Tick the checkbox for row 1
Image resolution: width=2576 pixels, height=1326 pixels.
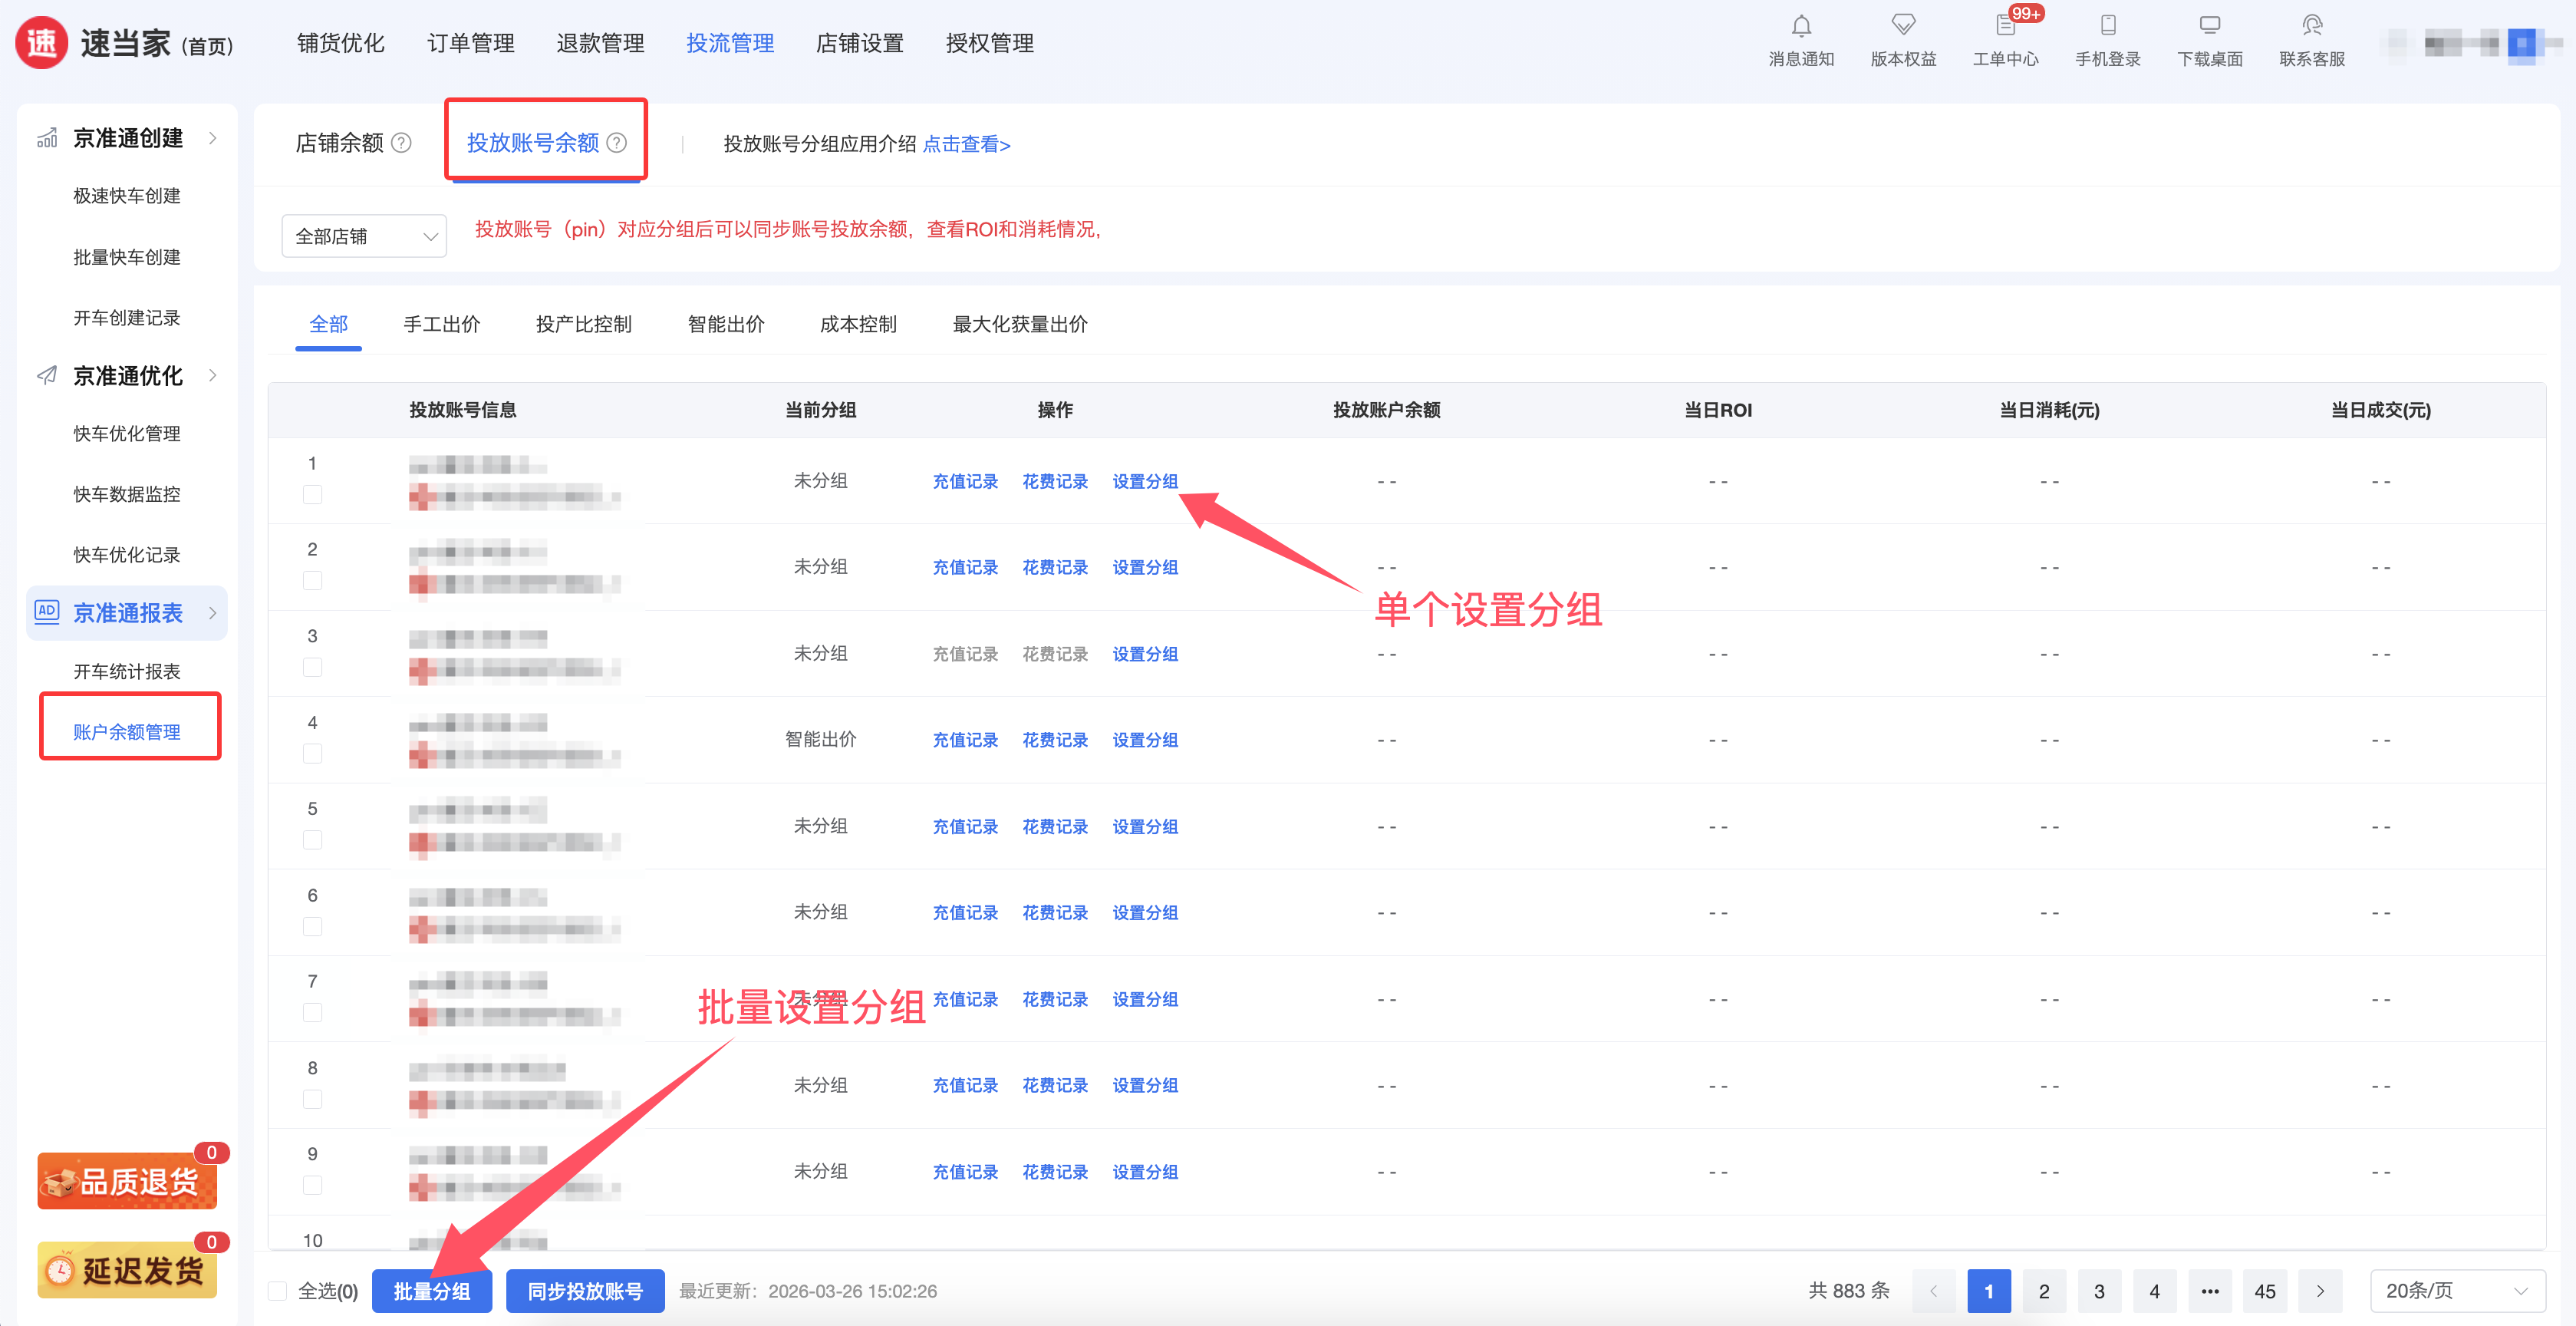pyautogui.click(x=313, y=495)
